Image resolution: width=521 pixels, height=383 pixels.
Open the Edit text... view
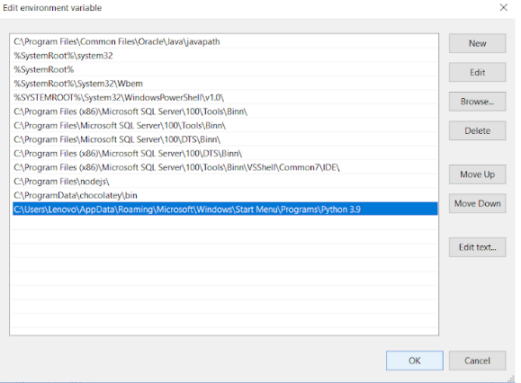tap(477, 247)
